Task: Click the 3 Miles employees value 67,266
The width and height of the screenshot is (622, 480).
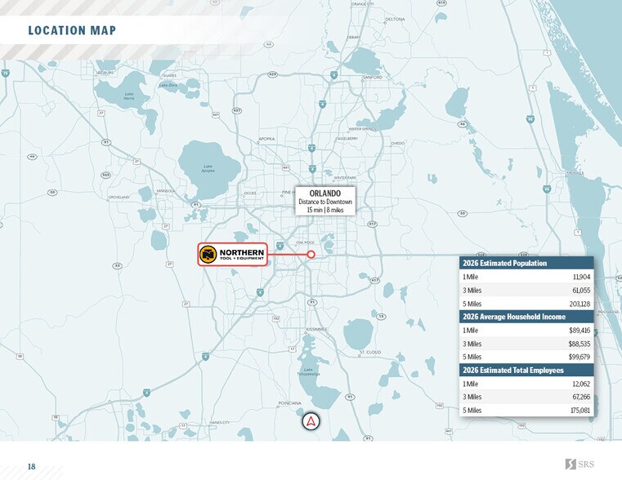Action: pyautogui.click(x=581, y=397)
